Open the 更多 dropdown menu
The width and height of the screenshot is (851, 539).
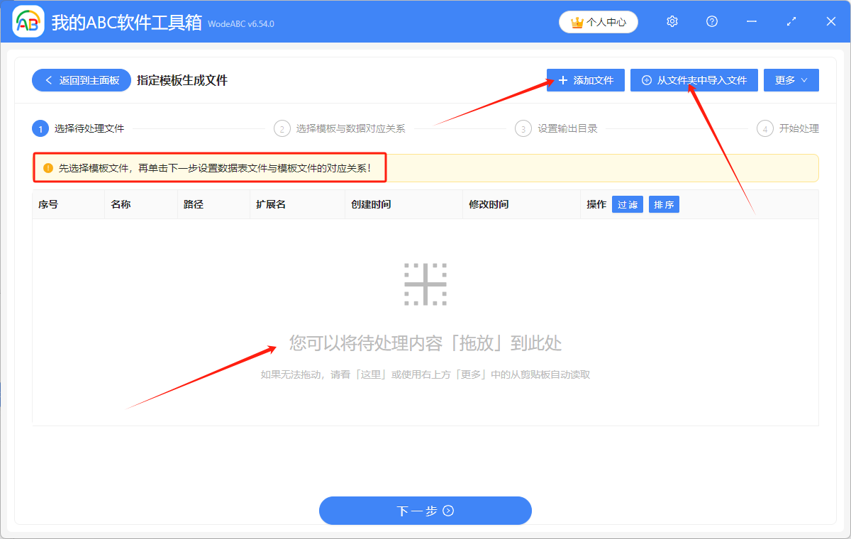click(x=791, y=80)
